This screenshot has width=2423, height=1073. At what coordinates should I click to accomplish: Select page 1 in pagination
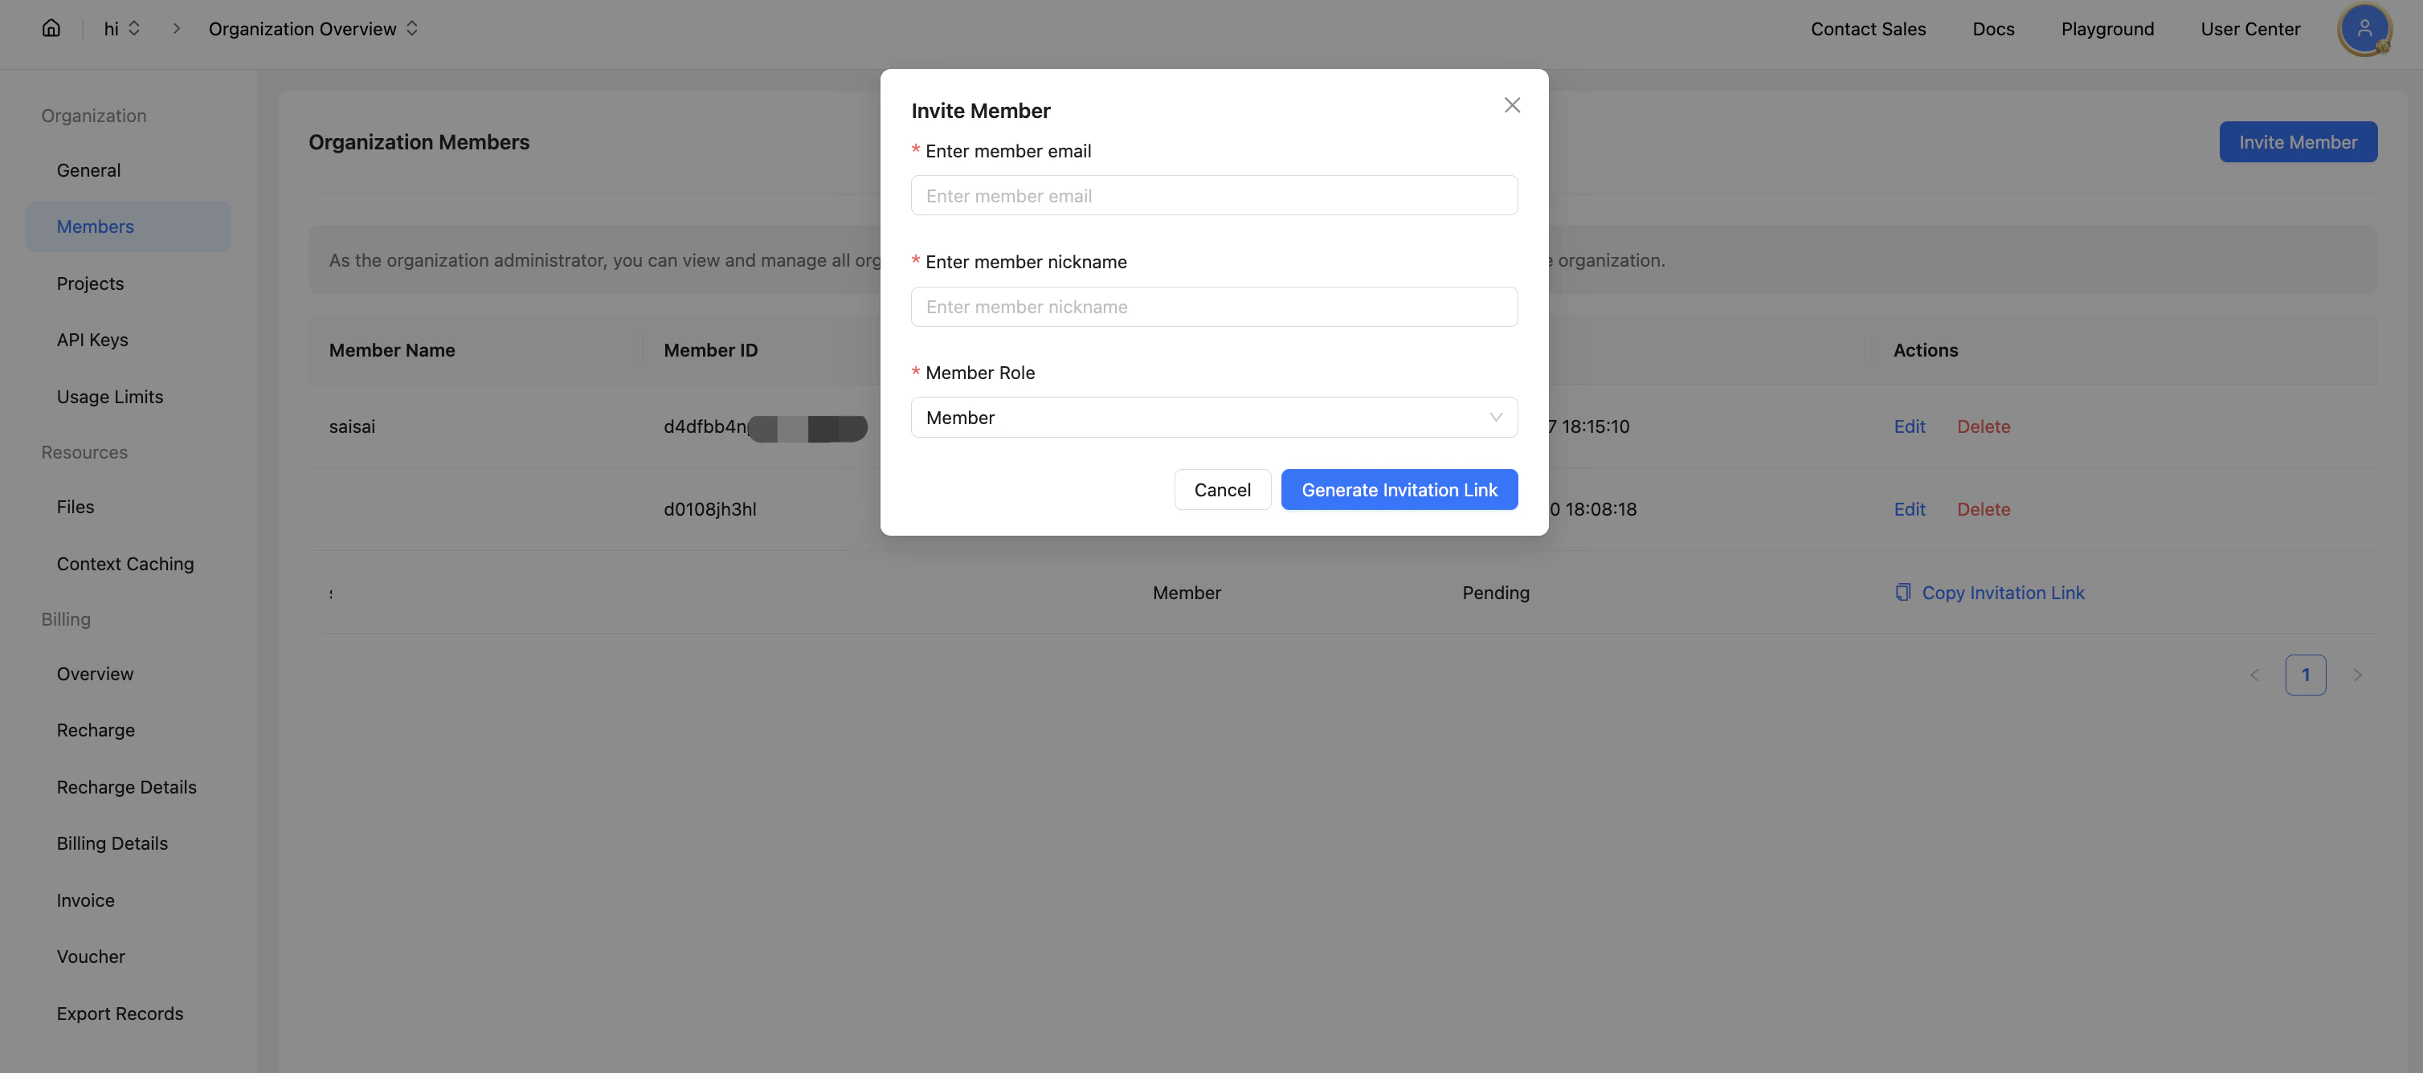point(2304,675)
